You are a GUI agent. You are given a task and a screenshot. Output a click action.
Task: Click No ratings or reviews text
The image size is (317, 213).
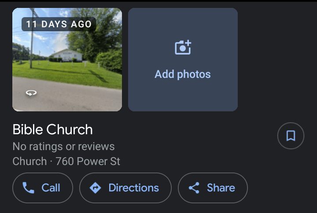click(x=63, y=146)
